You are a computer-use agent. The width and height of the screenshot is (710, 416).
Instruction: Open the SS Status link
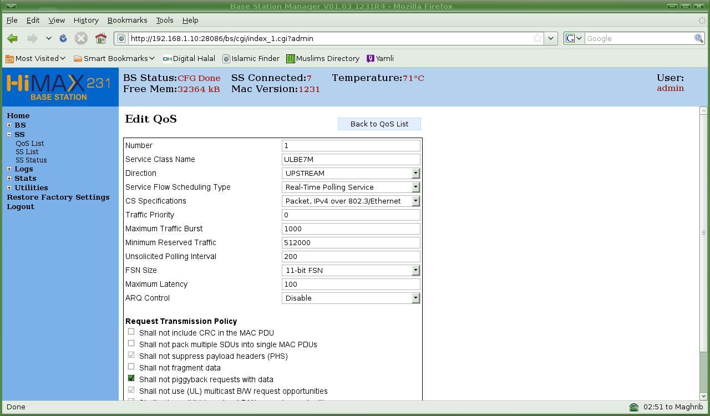click(x=31, y=160)
